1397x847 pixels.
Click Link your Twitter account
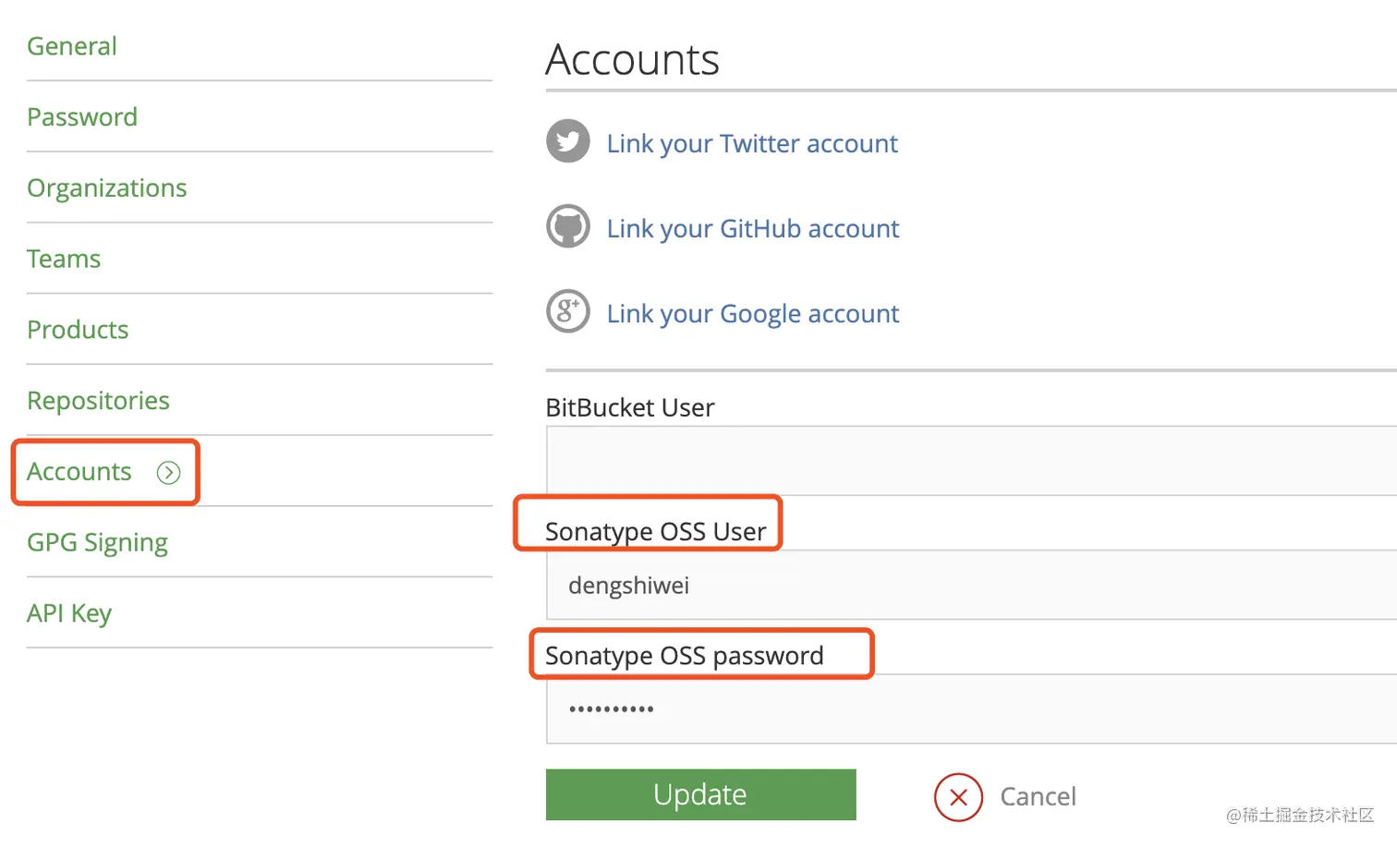(x=752, y=144)
